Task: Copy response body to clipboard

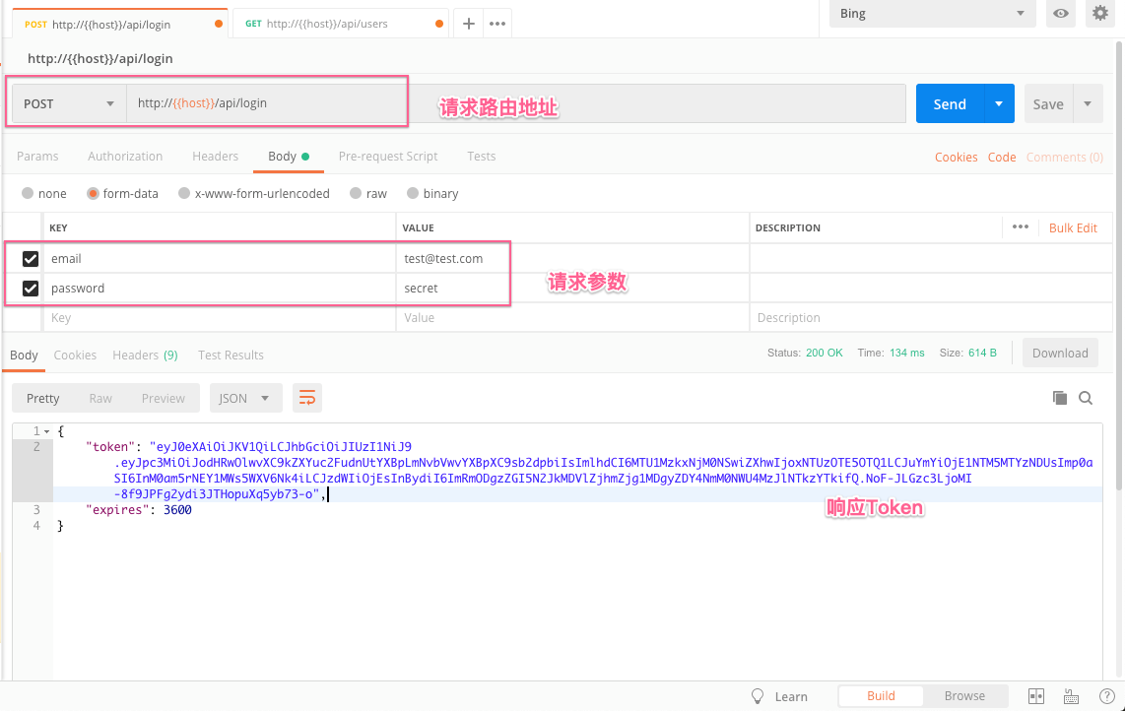Action: [x=1060, y=398]
